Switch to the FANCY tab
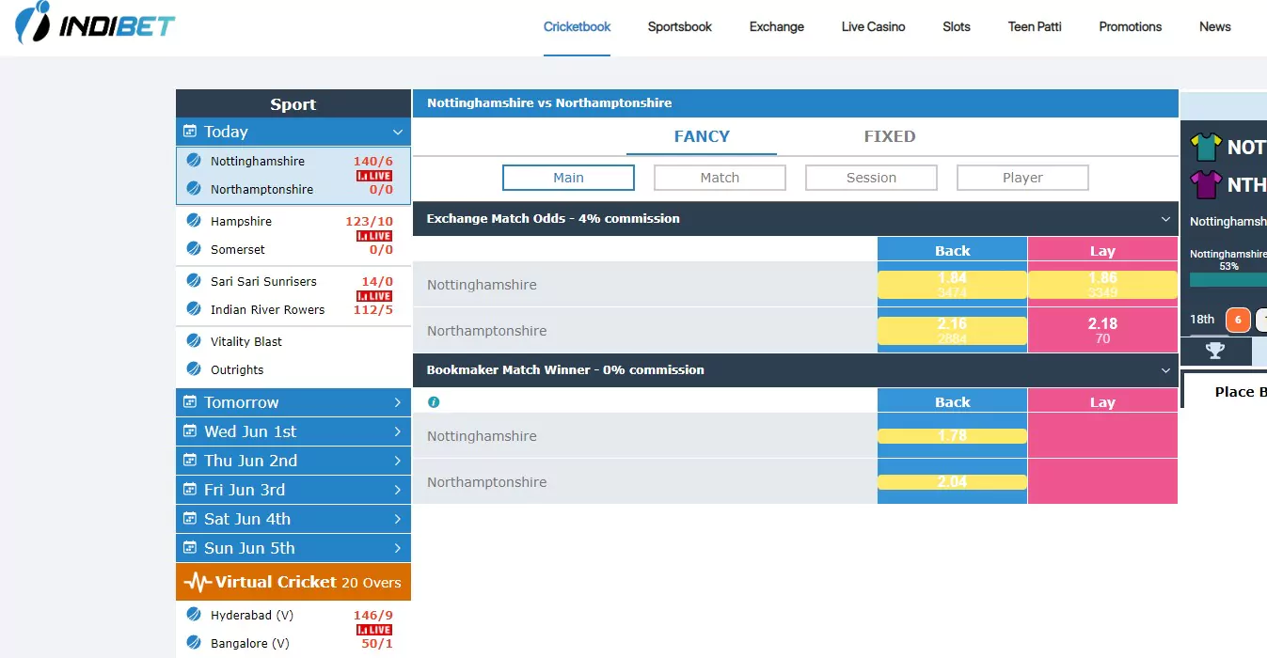1267x658 pixels. coord(702,136)
